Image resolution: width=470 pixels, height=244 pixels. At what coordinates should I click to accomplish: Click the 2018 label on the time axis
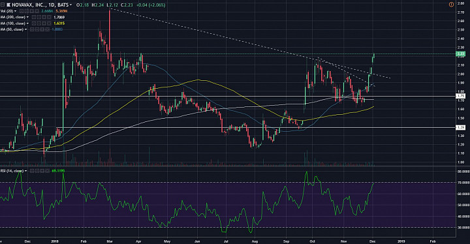[x=55, y=241]
